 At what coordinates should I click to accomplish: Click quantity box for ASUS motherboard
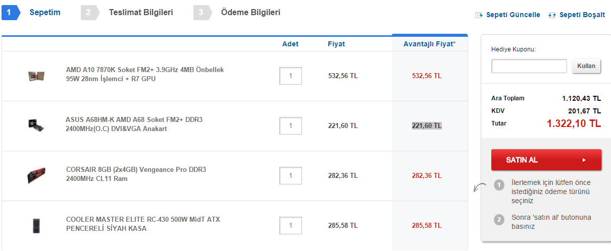[x=290, y=126]
